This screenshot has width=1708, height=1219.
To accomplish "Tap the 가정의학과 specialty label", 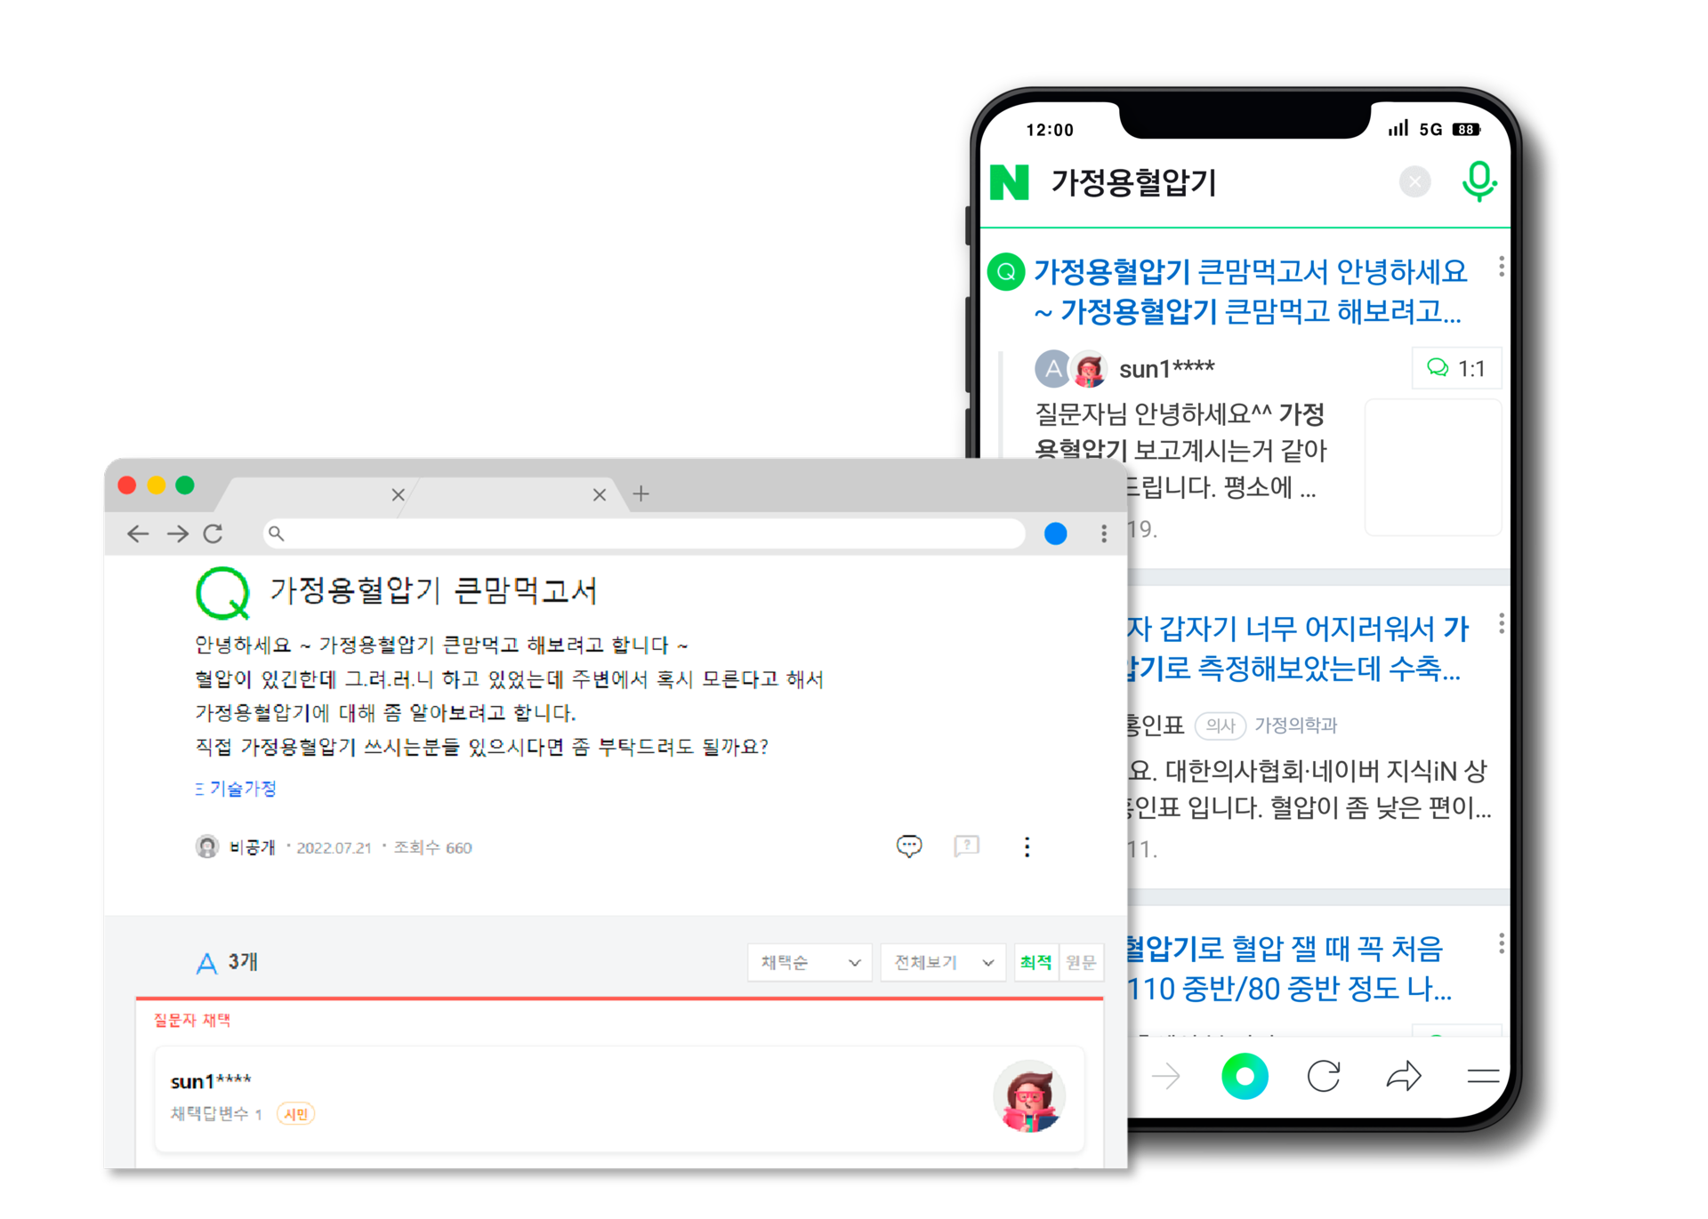I will pyautogui.click(x=1295, y=726).
